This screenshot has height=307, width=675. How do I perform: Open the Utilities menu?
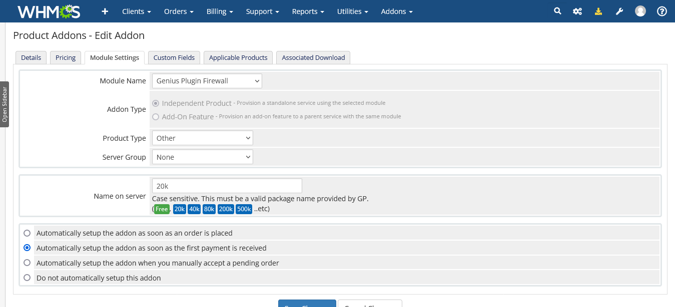353,11
